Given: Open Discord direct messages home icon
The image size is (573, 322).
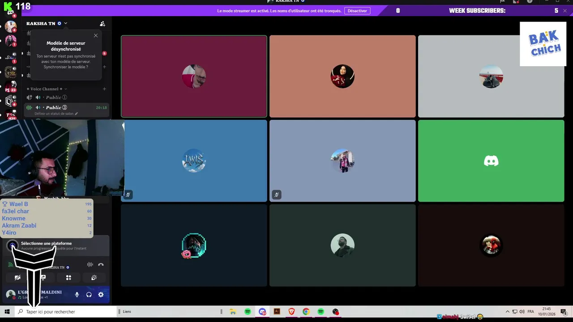Looking at the screenshot, I should [10, 12].
